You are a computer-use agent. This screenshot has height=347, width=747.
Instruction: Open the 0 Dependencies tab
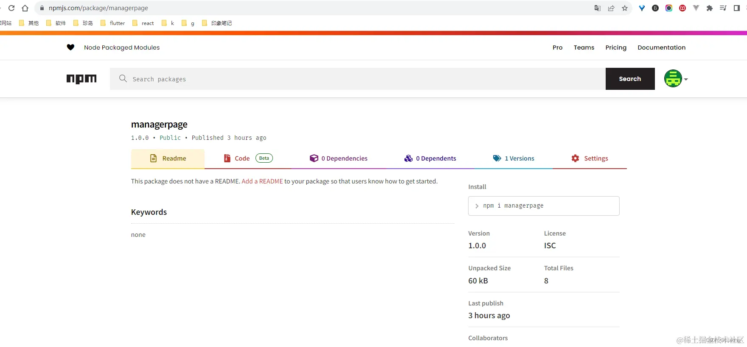(338, 158)
